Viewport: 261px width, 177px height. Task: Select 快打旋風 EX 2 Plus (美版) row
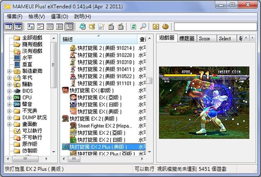[104, 147]
